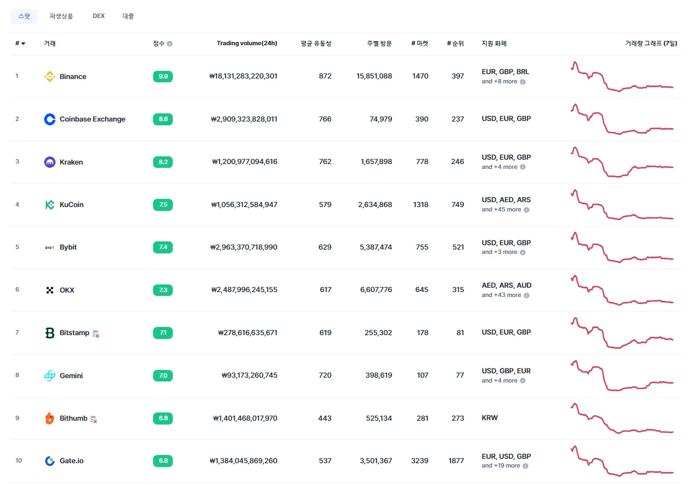Click Binance's 7-day volume graph
This screenshot has width=691, height=485.
coord(622,76)
